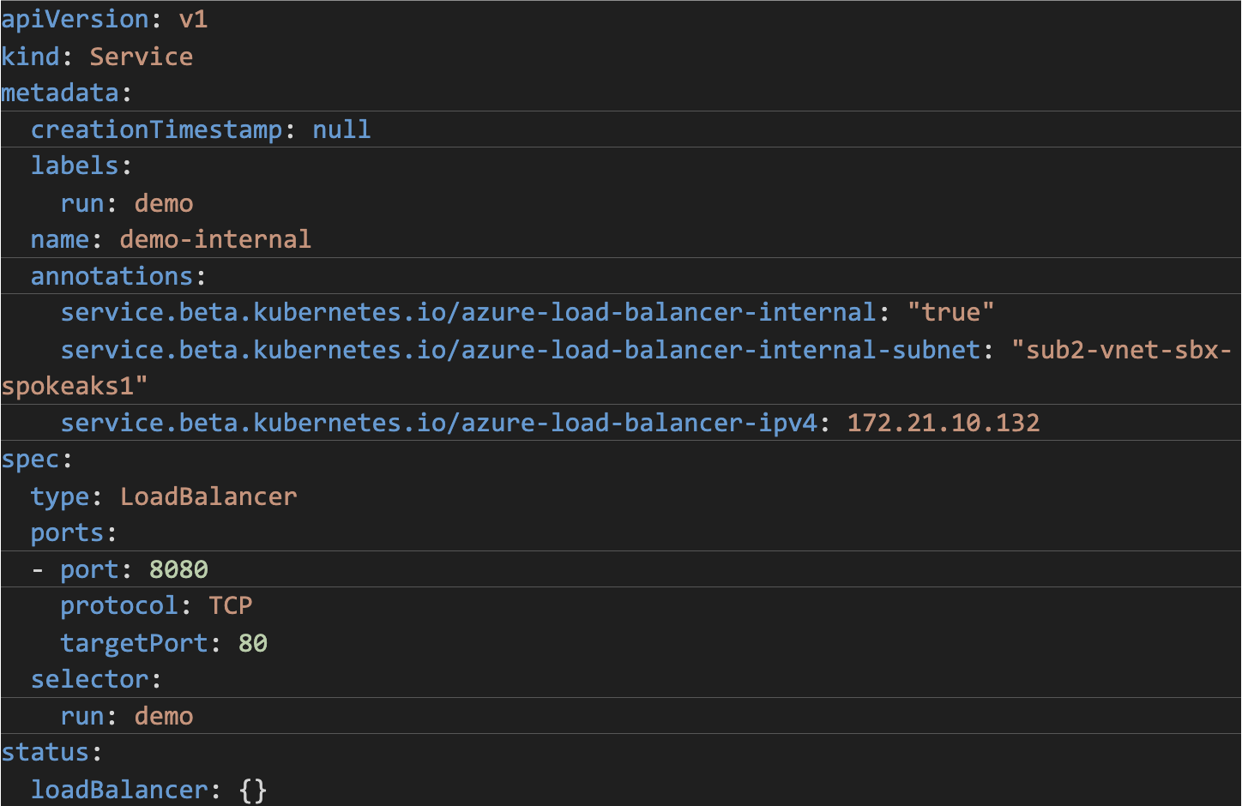Select the "true" value of the internal annotation
This screenshot has width=1242, height=806.
pos(952,312)
